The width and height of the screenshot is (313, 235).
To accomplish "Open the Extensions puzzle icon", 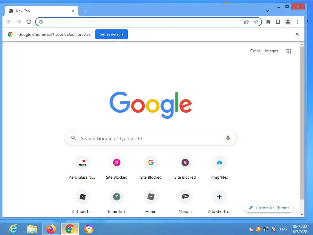I will [x=268, y=22].
